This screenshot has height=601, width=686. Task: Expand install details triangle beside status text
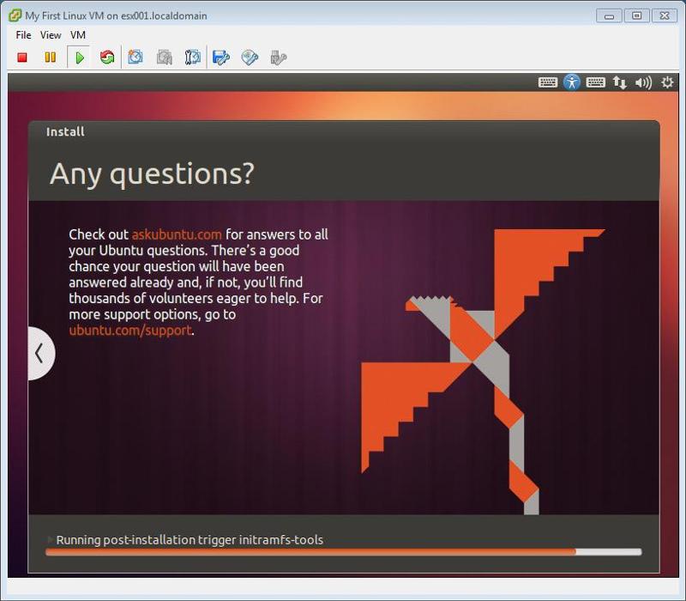(x=50, y=539)
